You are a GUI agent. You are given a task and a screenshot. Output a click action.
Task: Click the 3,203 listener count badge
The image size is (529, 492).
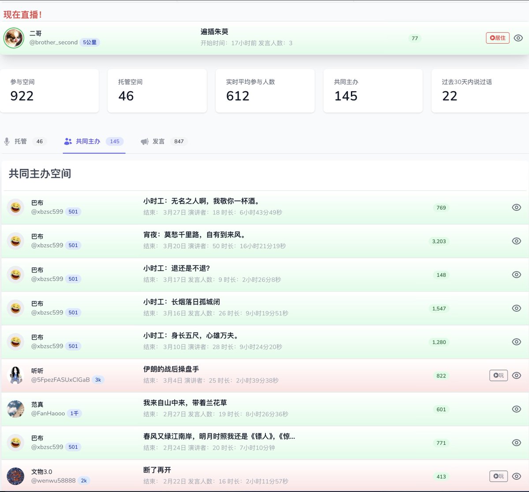tap(439, 241)
